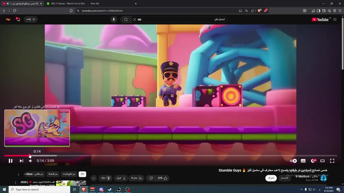Open the translate page icon
344x193 pixels.
(x=246, y=11)
